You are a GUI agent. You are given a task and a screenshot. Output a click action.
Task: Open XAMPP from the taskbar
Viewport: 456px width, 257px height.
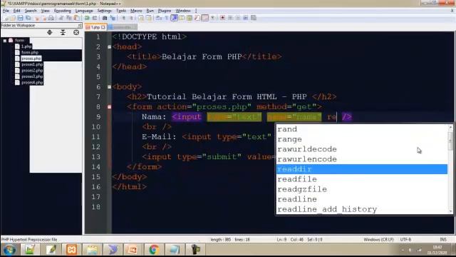(x=71, y=250)
